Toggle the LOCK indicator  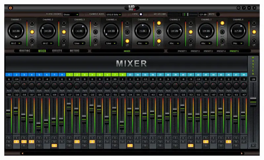[141, 14]
